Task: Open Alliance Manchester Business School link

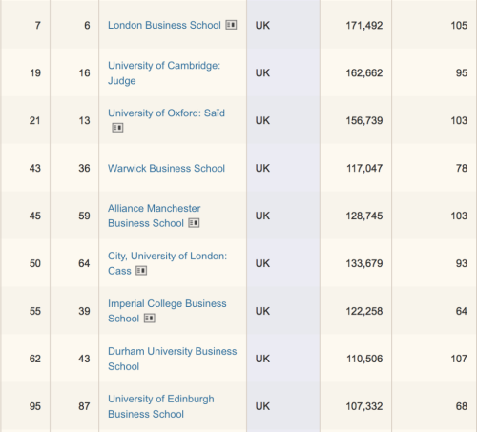Action: point(154,216)
